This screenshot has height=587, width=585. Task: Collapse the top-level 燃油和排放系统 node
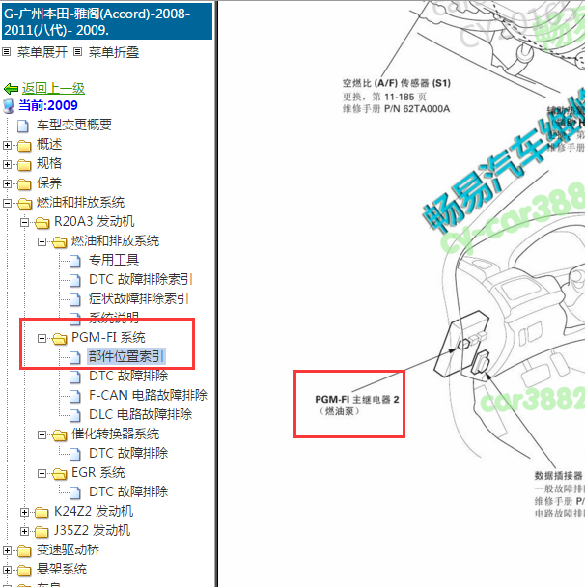[x=7, y=203]
